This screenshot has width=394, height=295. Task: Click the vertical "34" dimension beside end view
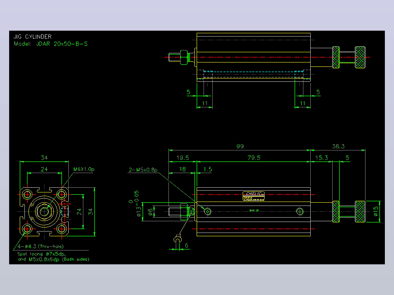91,212
